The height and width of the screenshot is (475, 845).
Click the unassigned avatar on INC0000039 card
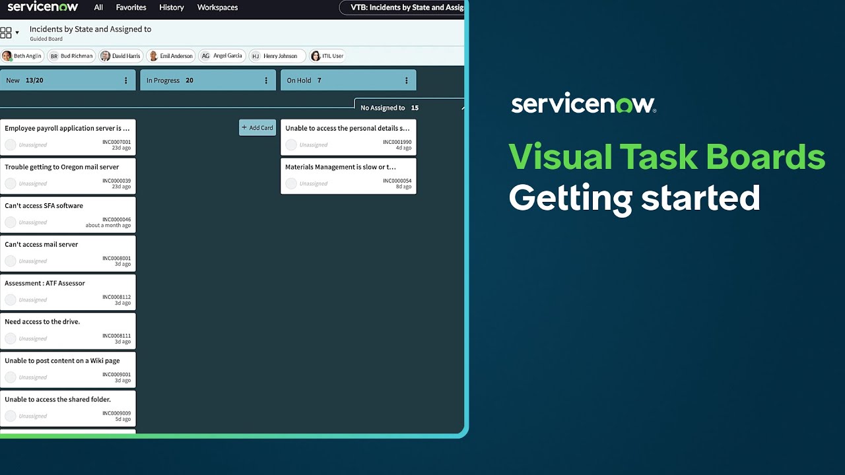coord(10,183)
